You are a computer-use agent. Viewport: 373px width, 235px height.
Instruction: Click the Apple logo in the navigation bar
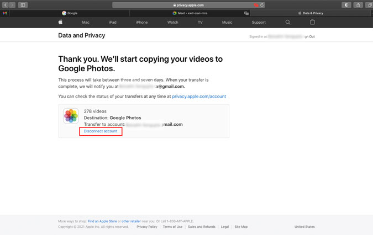coord(60,22)
